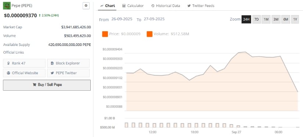The height and width of the screenshot is (137, 303).
Task: Click market cap value $3,941,685,426.00
Action: click(76, 27)
